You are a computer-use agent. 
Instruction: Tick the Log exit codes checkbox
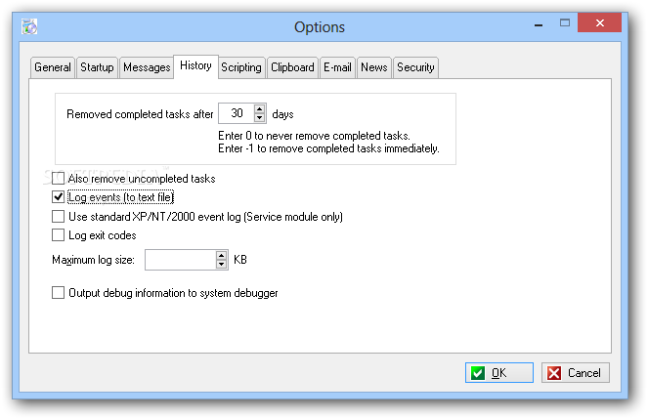[x=59, y=234]
